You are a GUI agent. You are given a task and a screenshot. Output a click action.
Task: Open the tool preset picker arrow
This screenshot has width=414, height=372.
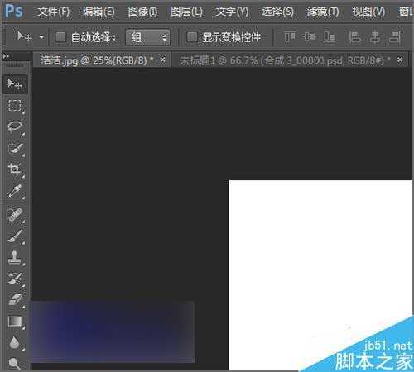(41, 36)
